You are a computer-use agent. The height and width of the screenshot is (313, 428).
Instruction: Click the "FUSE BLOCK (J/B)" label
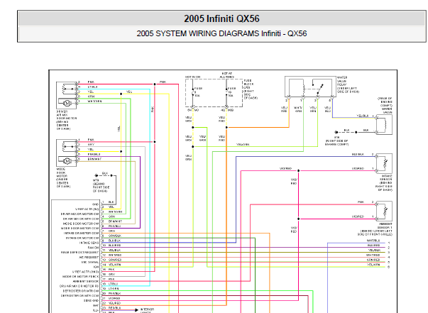click(248, 84)
